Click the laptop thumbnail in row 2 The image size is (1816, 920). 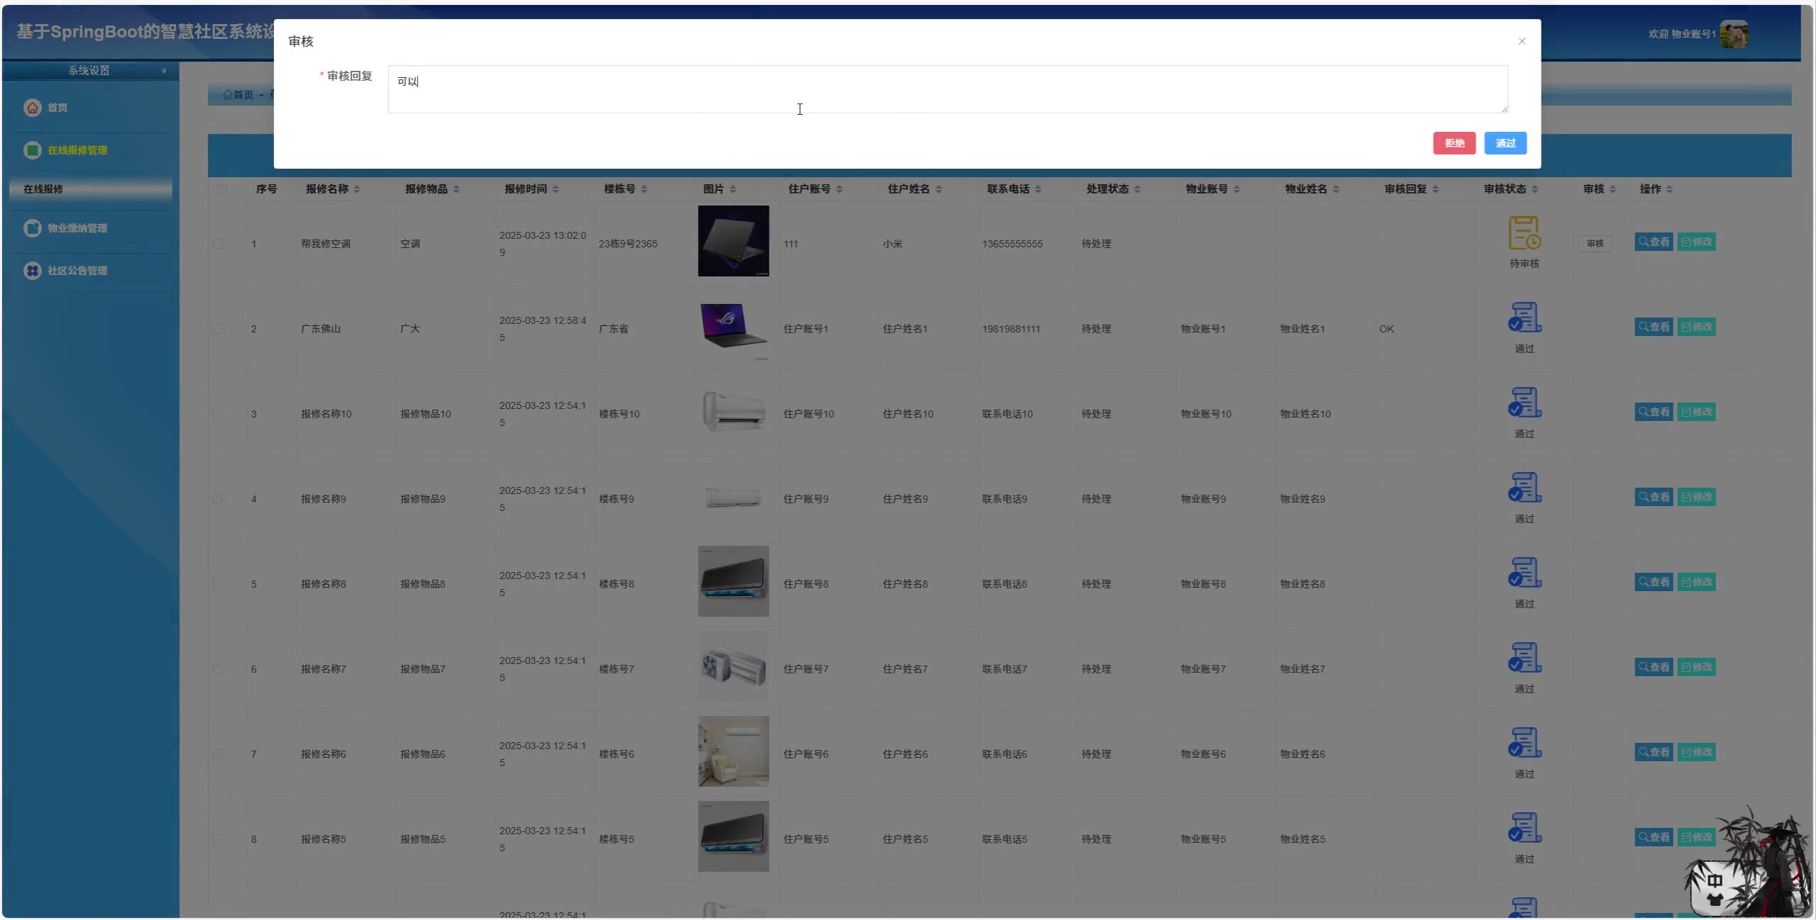click(x=733, y=326)
